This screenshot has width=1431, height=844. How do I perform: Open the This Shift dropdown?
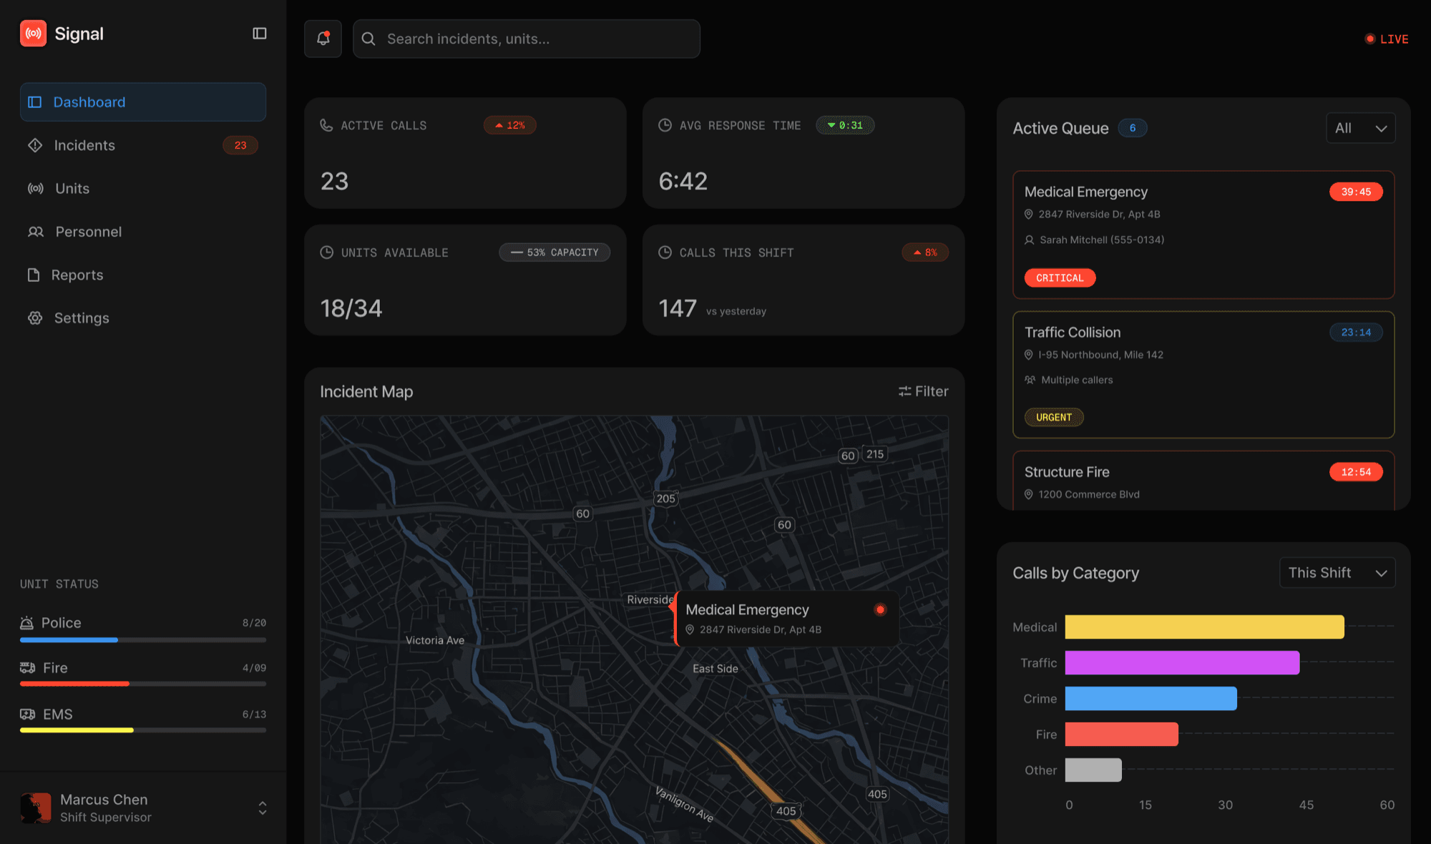pos(1337,573)
